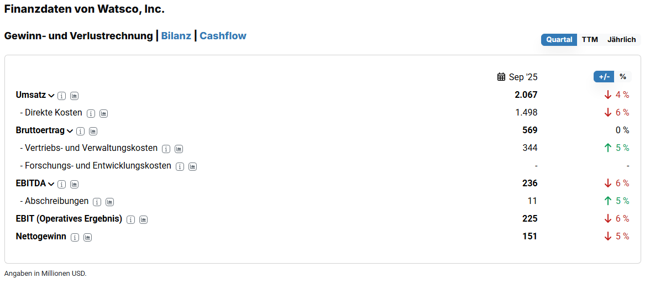Open chart icon for Vertriebs- und Verwaltungskosten

click(x=179, y=149)
